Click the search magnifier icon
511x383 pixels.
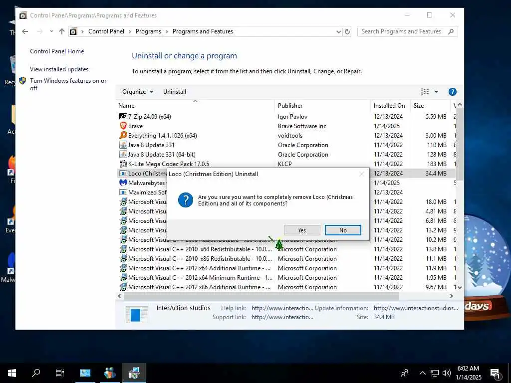(x=451, y=31)
